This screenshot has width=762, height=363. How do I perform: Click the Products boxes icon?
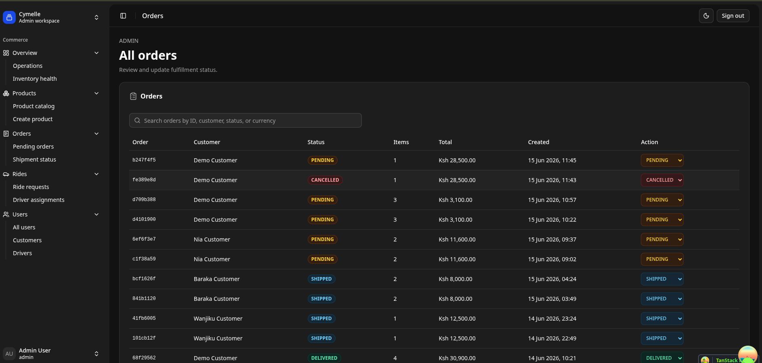pyautogui.click(x=6, y=93)
